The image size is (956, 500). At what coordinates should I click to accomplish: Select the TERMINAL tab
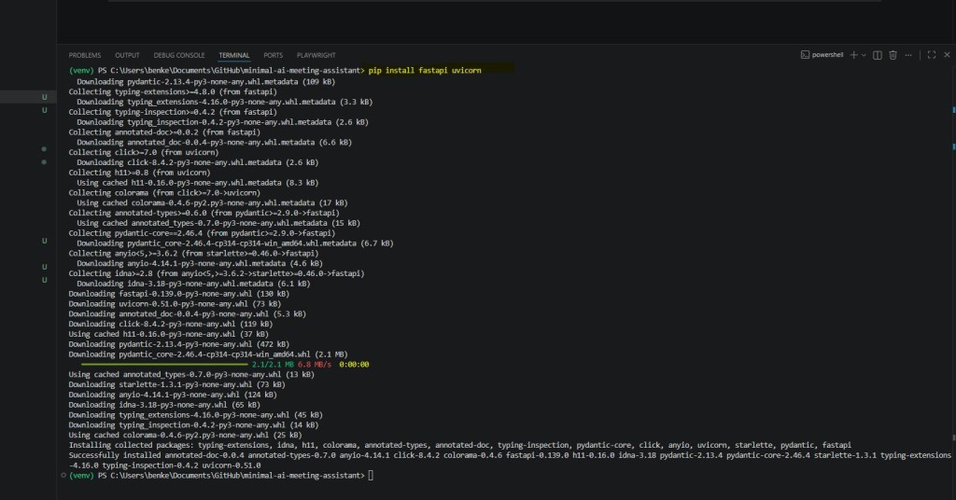pos(234,55)
